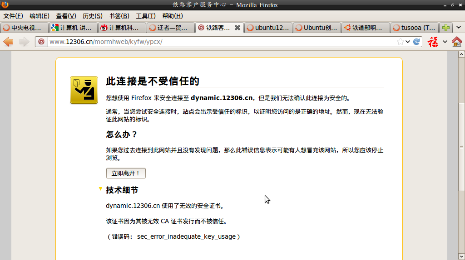
Task: Open the 查看(V) menu
Action: (x=66, y=16)
